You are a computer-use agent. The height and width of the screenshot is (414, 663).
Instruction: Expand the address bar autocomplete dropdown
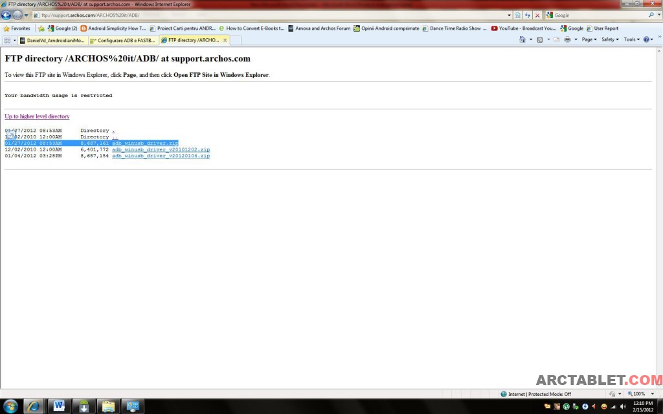click(x=510, y=16)
